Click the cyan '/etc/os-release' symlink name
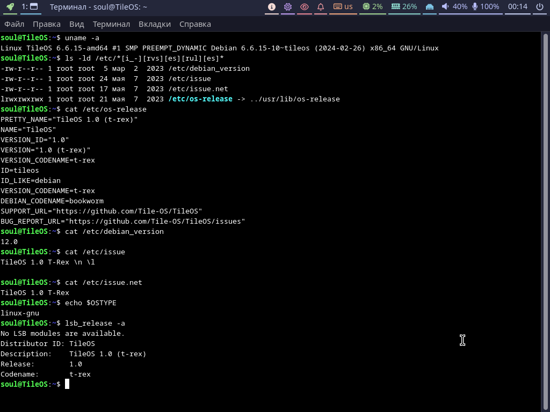This screenshot has height=412, width=550. pos(200,99)
